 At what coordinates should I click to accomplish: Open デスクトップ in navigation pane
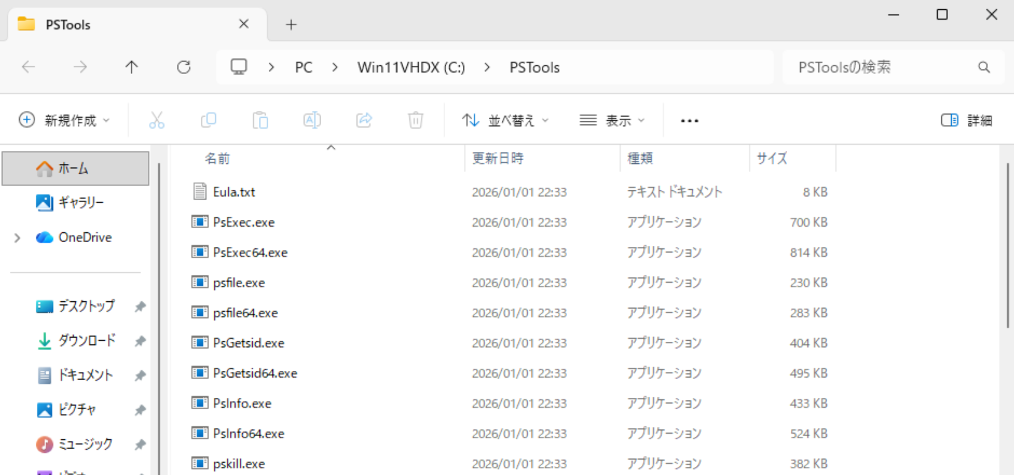coord(75,306)
